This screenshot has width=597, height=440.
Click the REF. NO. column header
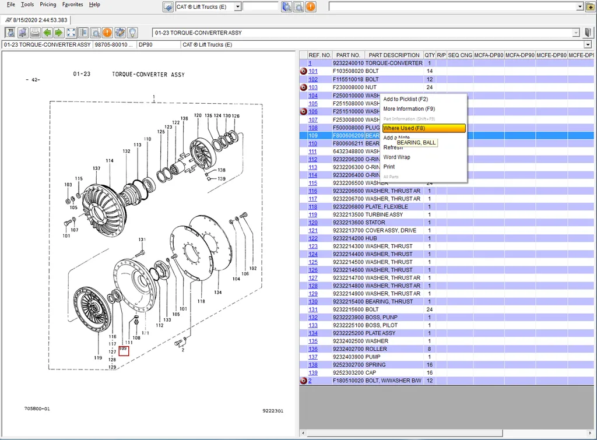320,55
